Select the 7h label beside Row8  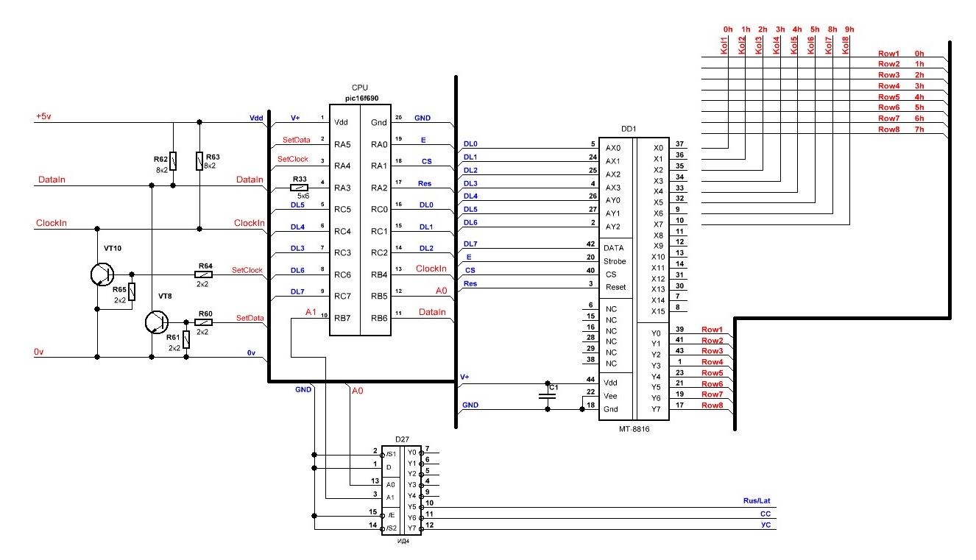[919, 130]
